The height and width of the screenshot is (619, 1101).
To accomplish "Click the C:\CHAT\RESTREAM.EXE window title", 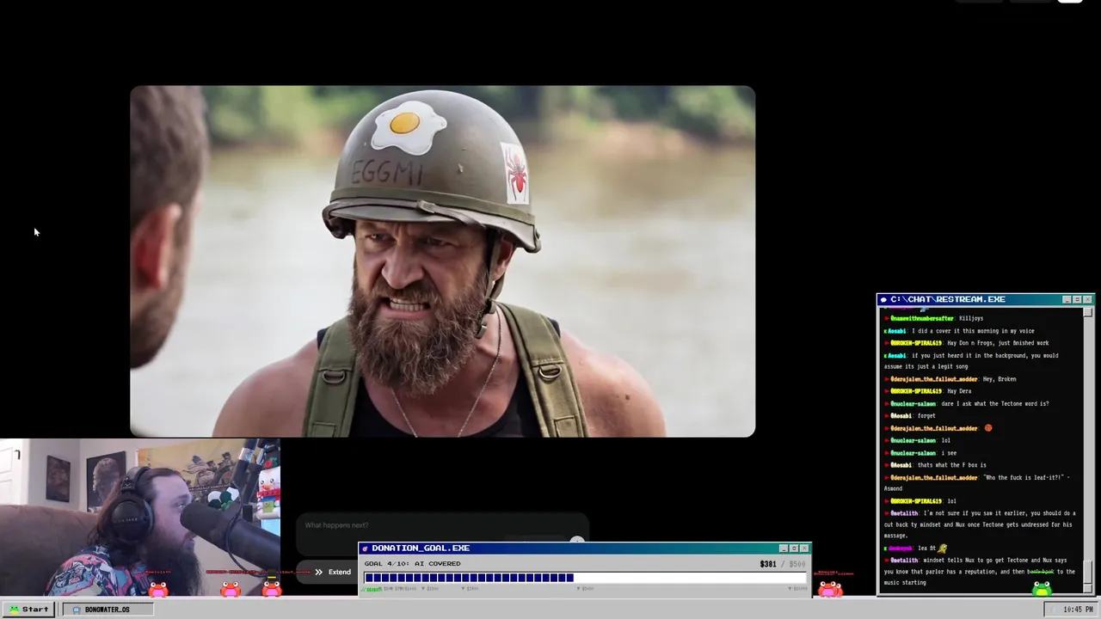I will pyautogui.click(x=948, y=299).
